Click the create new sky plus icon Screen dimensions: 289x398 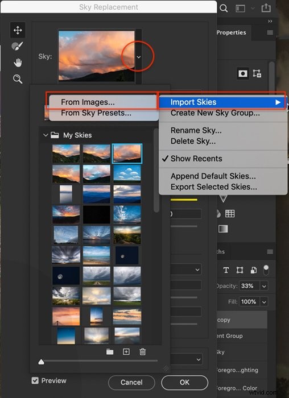pos(126,352)
